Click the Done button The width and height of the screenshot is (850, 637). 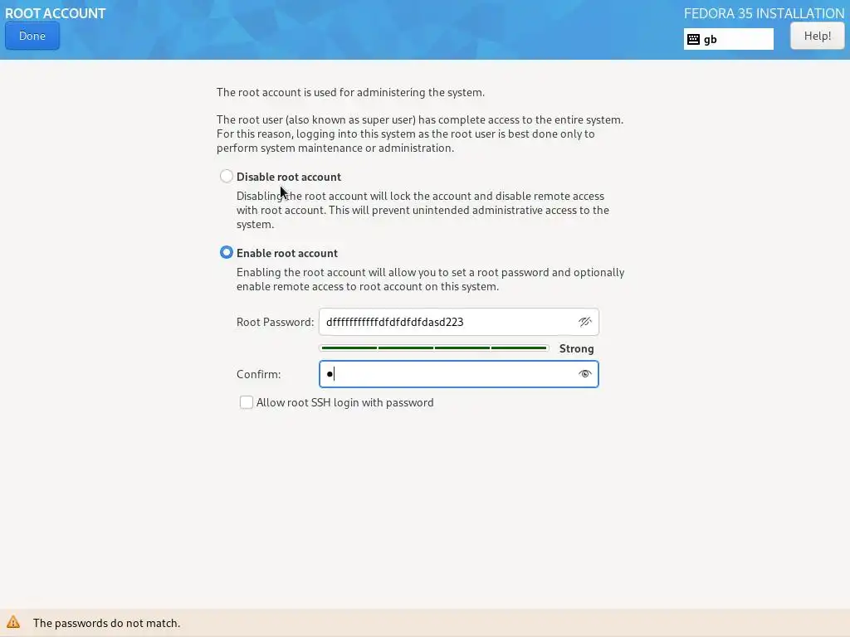click(x=32, y=36)
